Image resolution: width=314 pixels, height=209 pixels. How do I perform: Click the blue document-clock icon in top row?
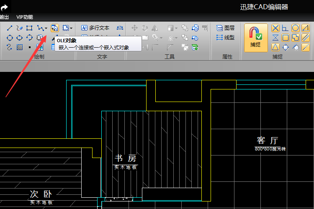tap(195, 28)
